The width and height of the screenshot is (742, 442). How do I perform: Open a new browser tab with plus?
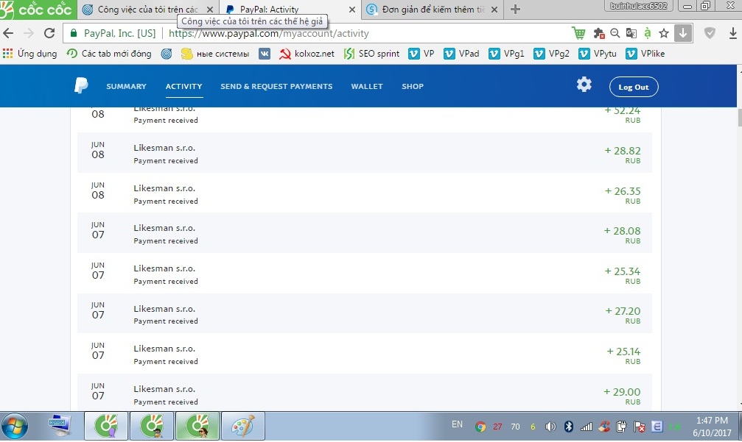[x=515, y=10]
